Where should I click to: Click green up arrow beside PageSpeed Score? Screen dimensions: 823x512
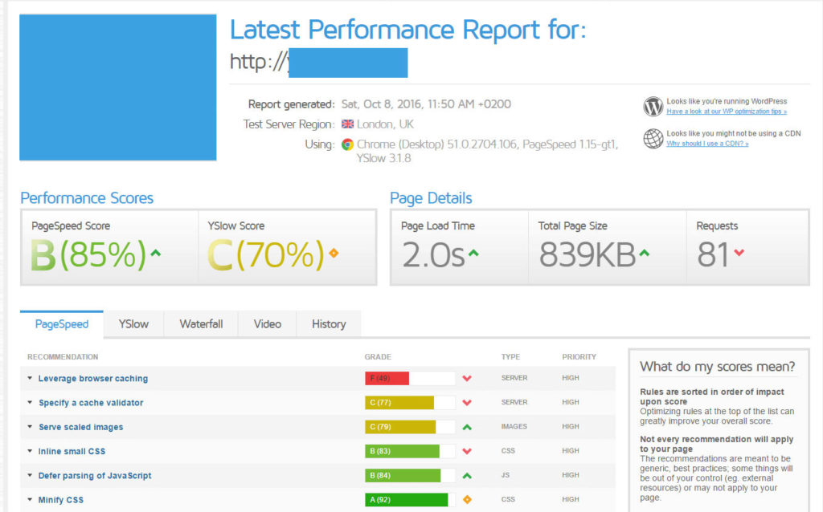(x=156, y=254)
